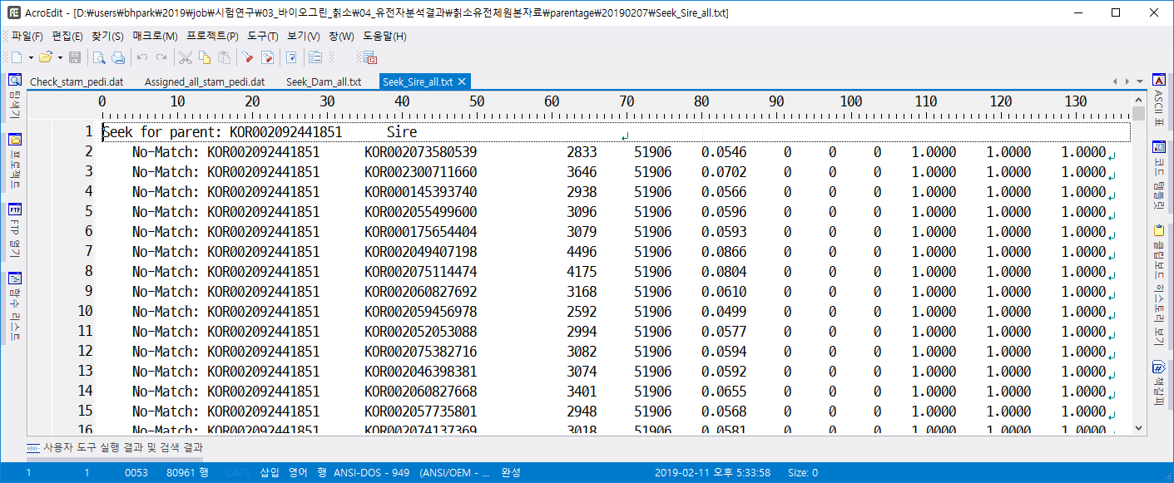Click the Save disk icon
The image size is (1174, 483).
point(75,57)
